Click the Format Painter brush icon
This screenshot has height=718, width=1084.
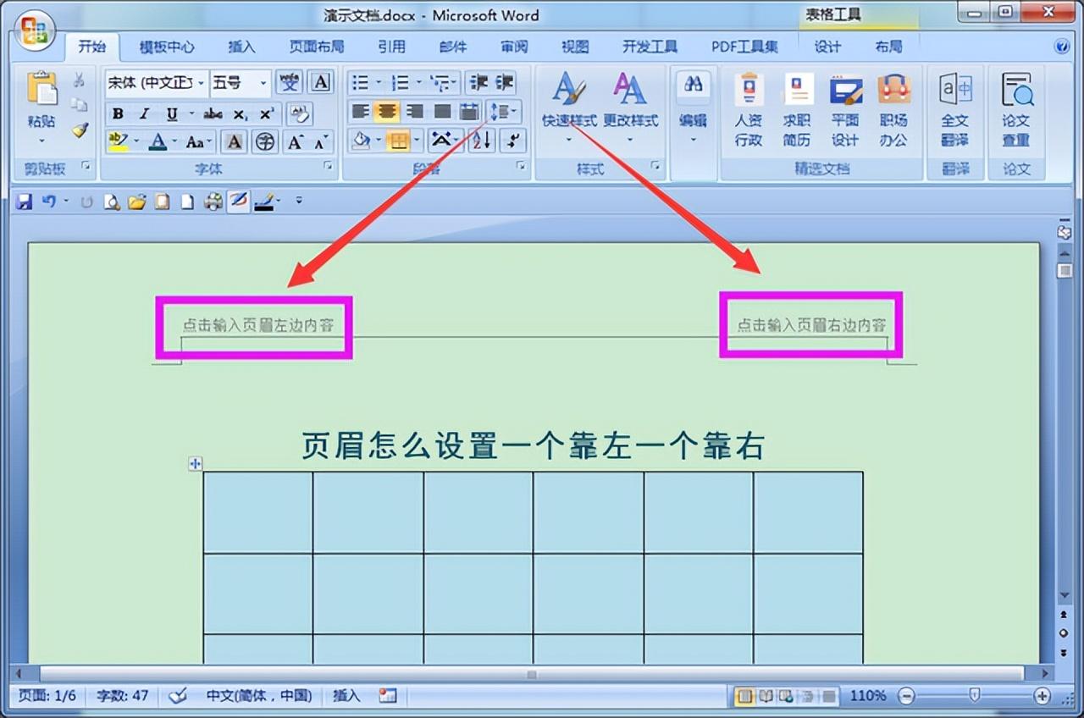pos(79,130)
